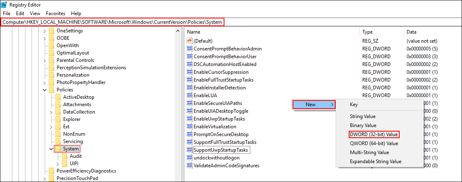Click the EnableCursorSuppression DWORD icon
462x182 pixels.
pos(190,72)
